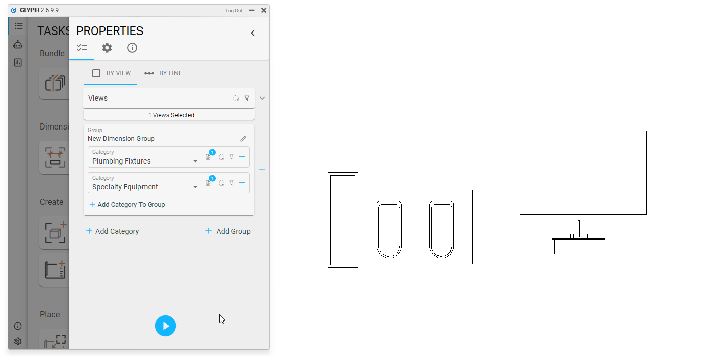703x356 pixels.
Task: Open the automation robot icon in left sidebar
Action: click(18, 44)
